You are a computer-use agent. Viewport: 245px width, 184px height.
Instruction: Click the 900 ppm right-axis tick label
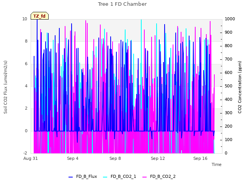pos(229,32)
